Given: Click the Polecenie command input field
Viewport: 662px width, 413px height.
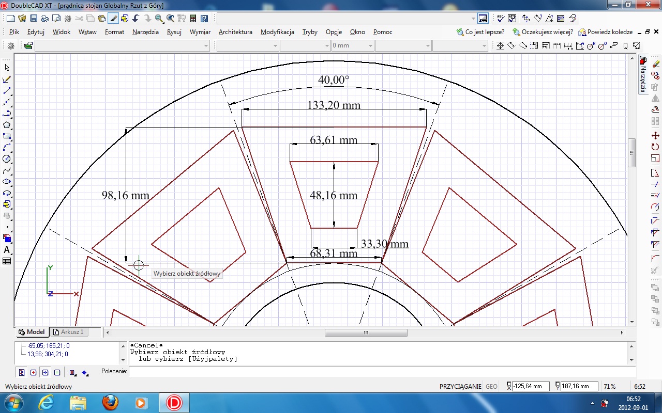Looking at the screenshot, I should point(382,371).
